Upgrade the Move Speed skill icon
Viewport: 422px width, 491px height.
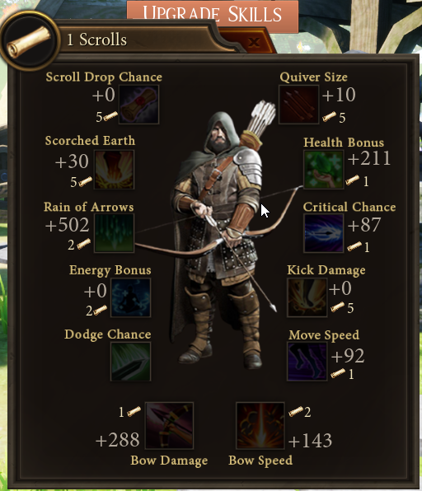click(307, 362)
